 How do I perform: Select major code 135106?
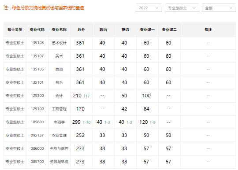click(x=37, y=69)
